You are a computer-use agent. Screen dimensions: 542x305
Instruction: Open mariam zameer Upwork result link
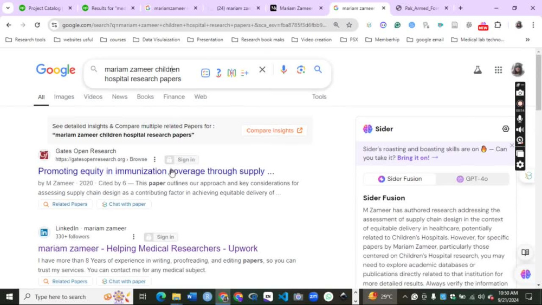[148, 248]
